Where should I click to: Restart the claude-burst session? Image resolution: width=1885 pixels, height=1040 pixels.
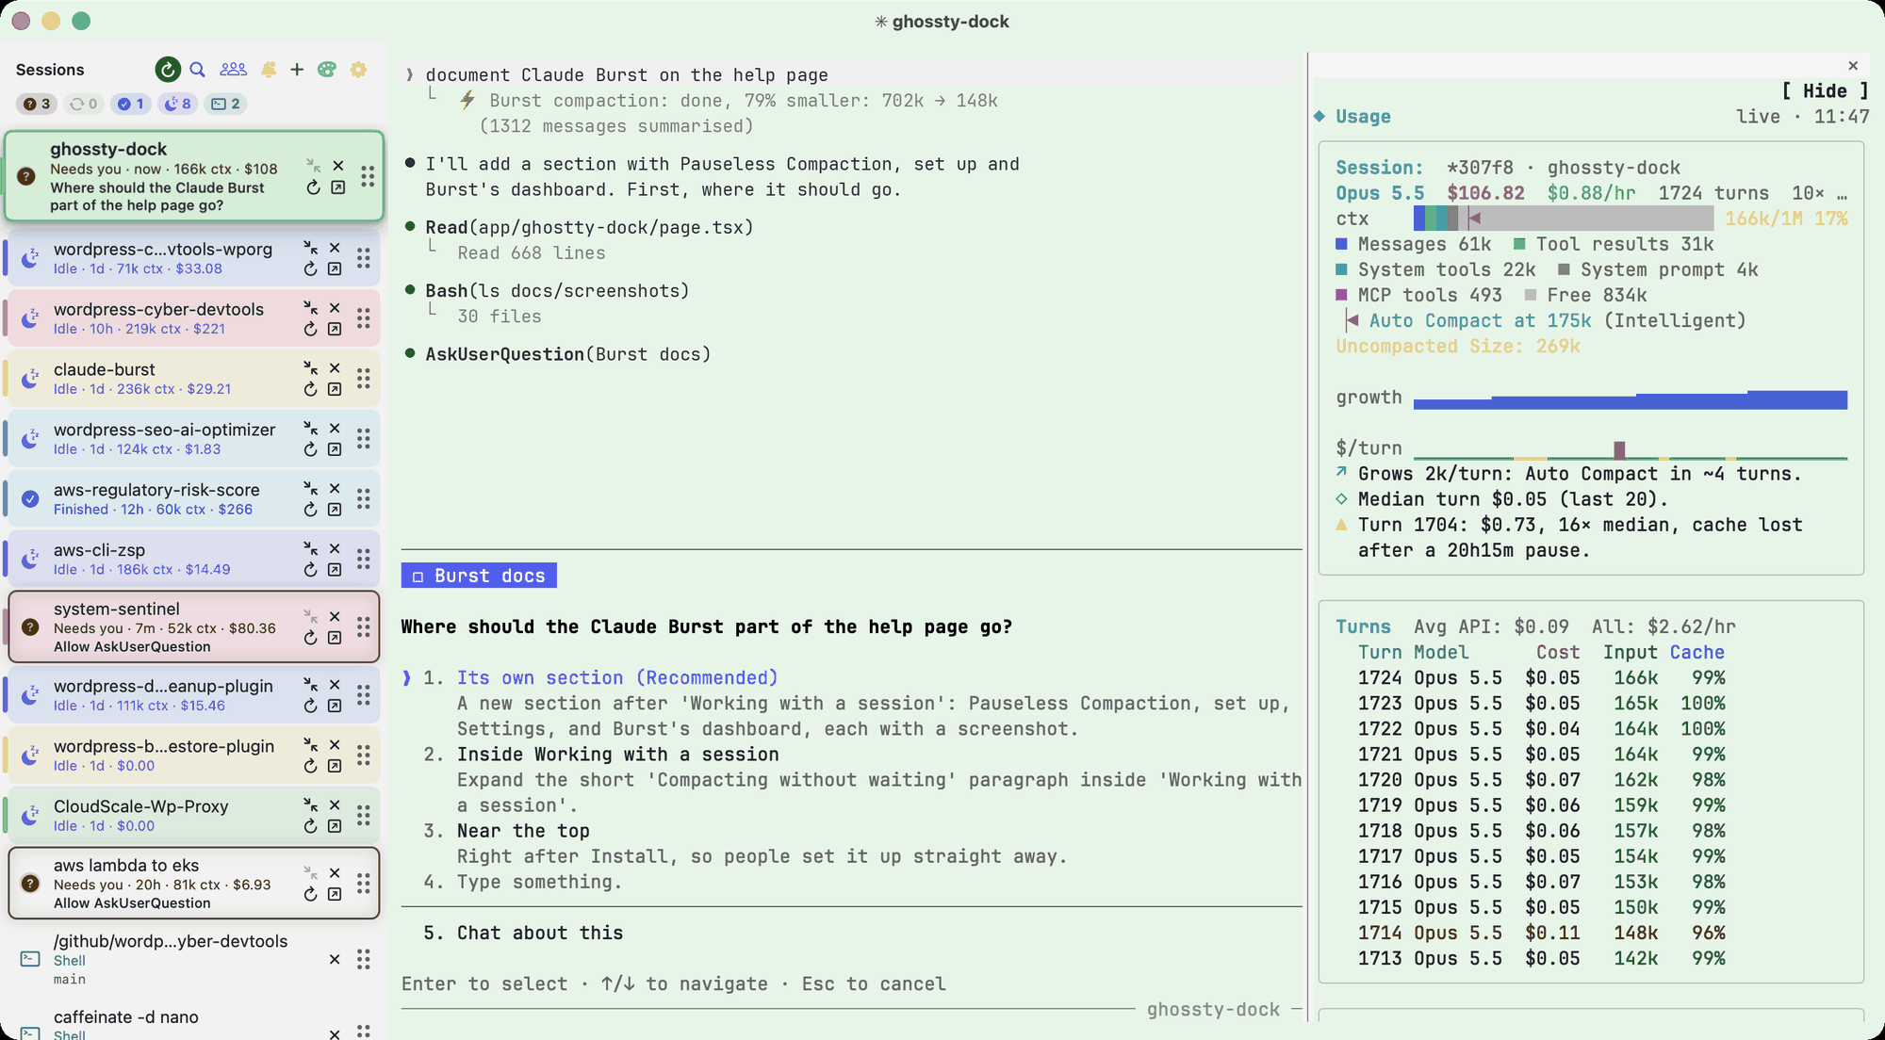click(310, 389)
